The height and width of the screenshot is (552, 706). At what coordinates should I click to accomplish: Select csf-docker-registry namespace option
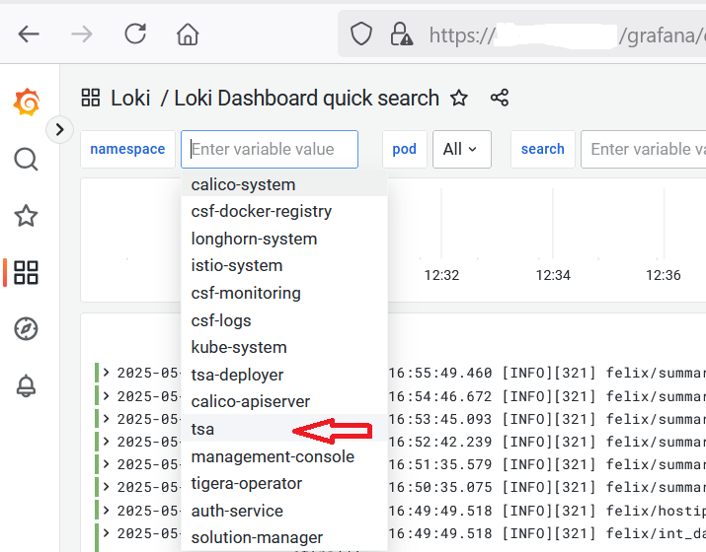tap(284, 211)
